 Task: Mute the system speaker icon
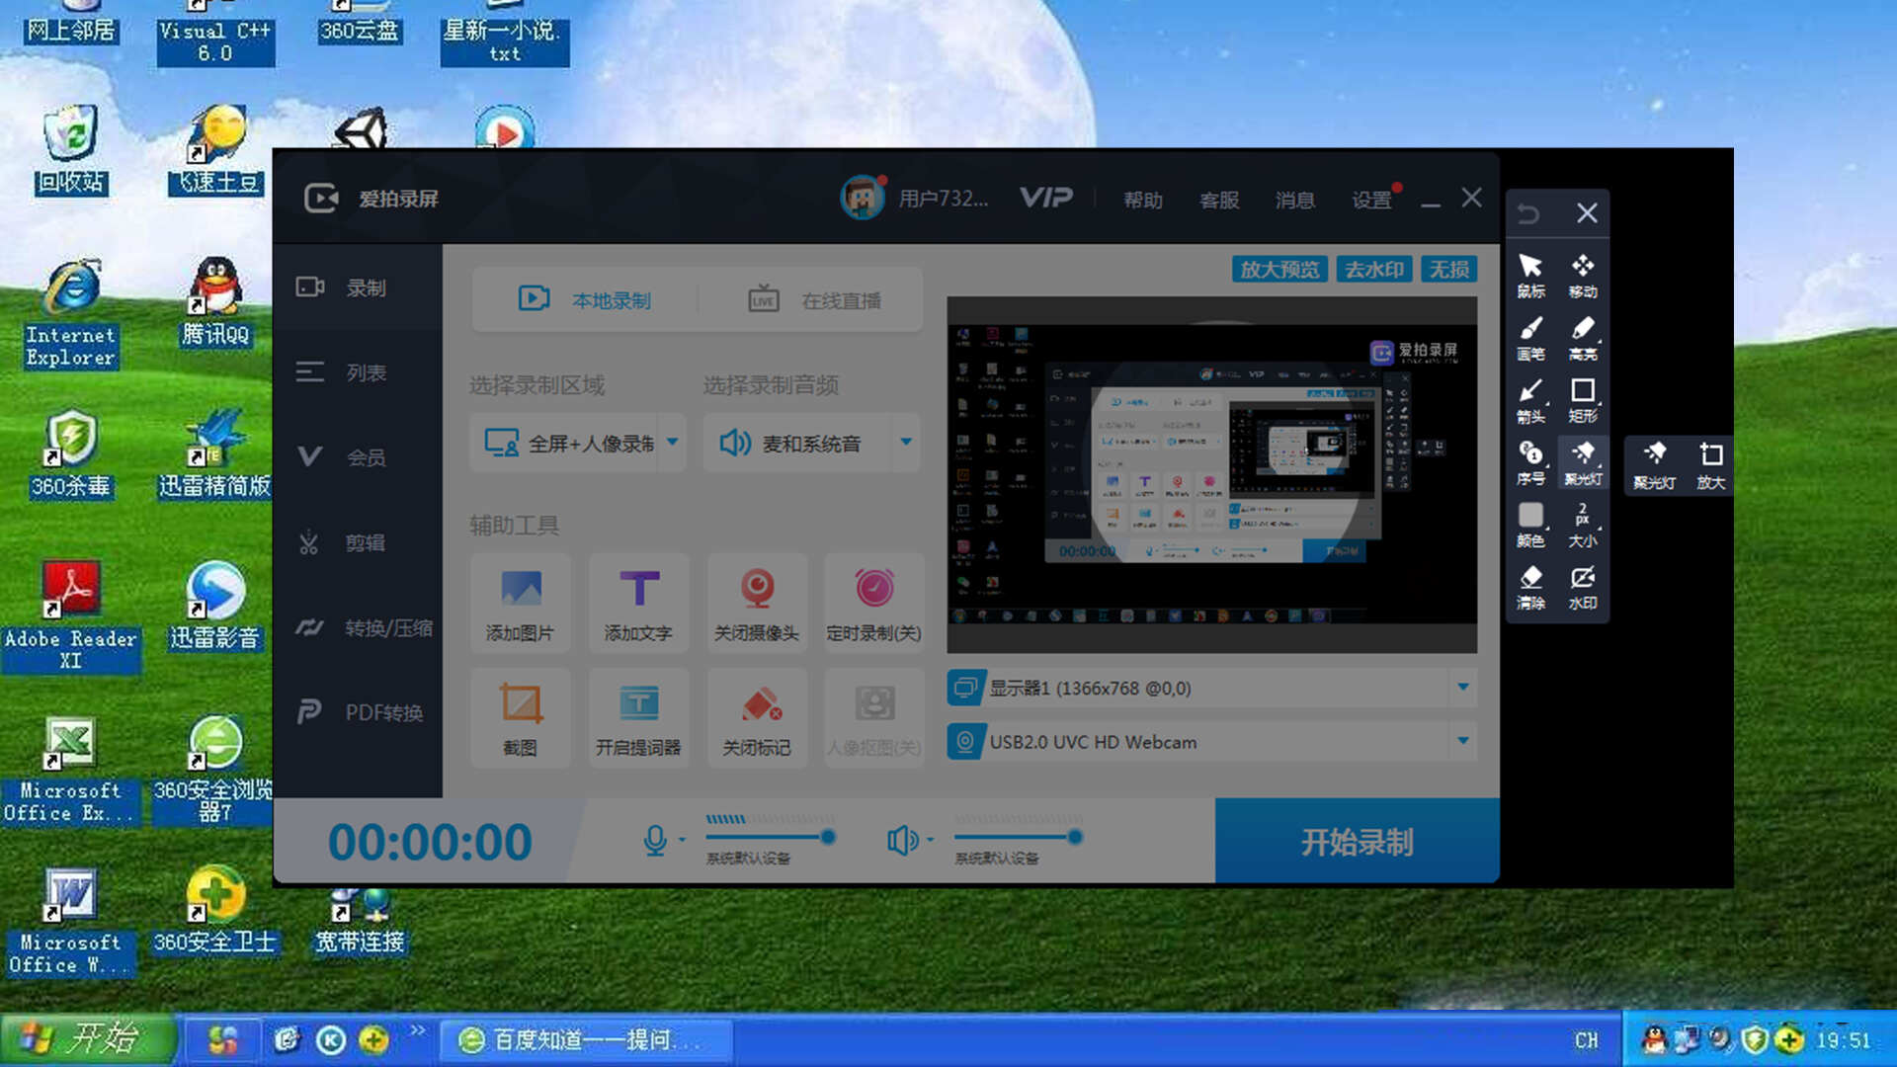[x=902, y=841]
